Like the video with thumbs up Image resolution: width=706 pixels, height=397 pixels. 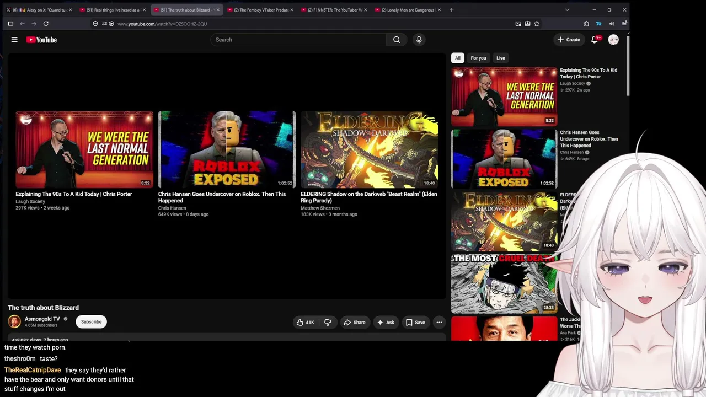305,323
